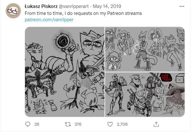
Task: Open the tweet's more options menu
Action: [x=182, y=6]
